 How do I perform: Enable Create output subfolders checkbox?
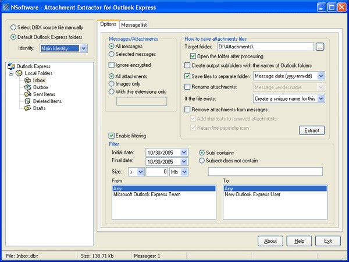pos(187,65)
